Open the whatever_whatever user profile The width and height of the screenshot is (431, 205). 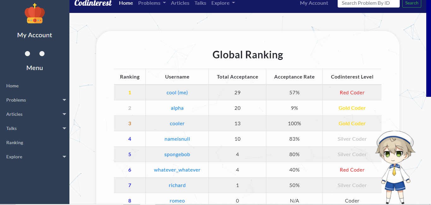[x=177, y=170]
